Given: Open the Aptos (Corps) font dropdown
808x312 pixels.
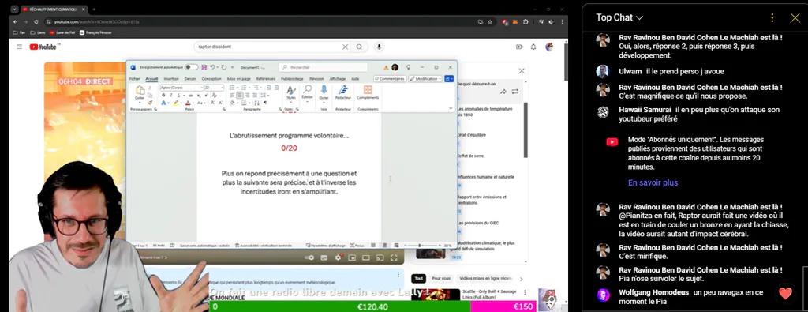Looking at the screenshot, I should click(182, 88).
